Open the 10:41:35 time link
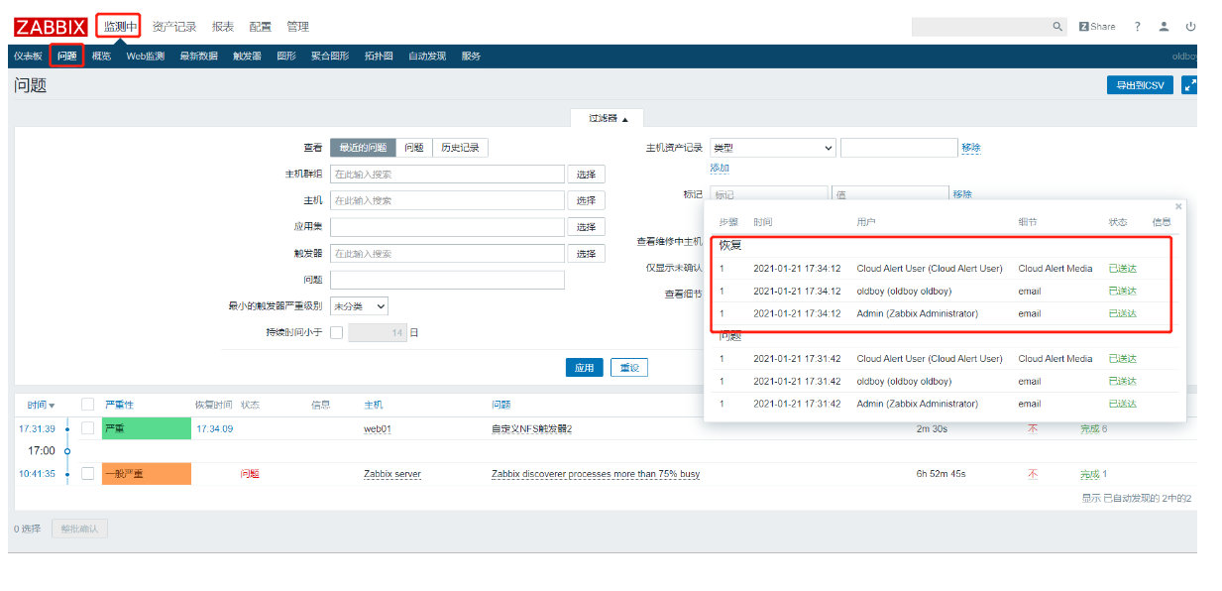This screenshot has width=1222, height=591. [37, 474]
